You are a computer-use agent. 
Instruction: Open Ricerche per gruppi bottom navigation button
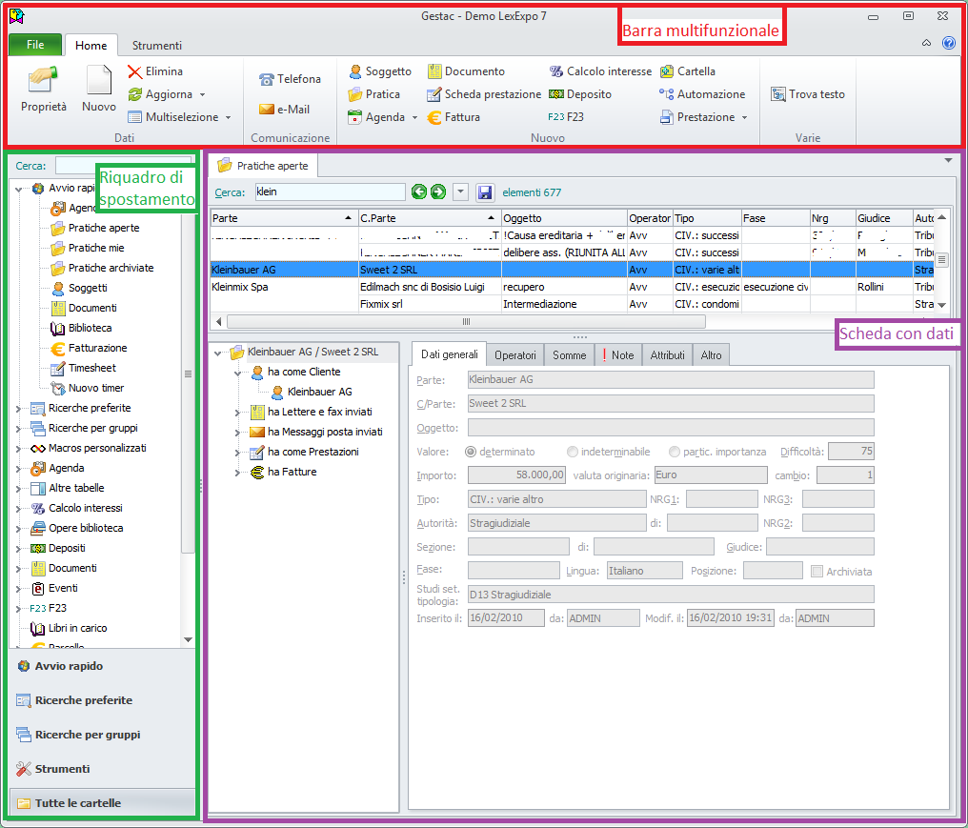coord(102,735)
